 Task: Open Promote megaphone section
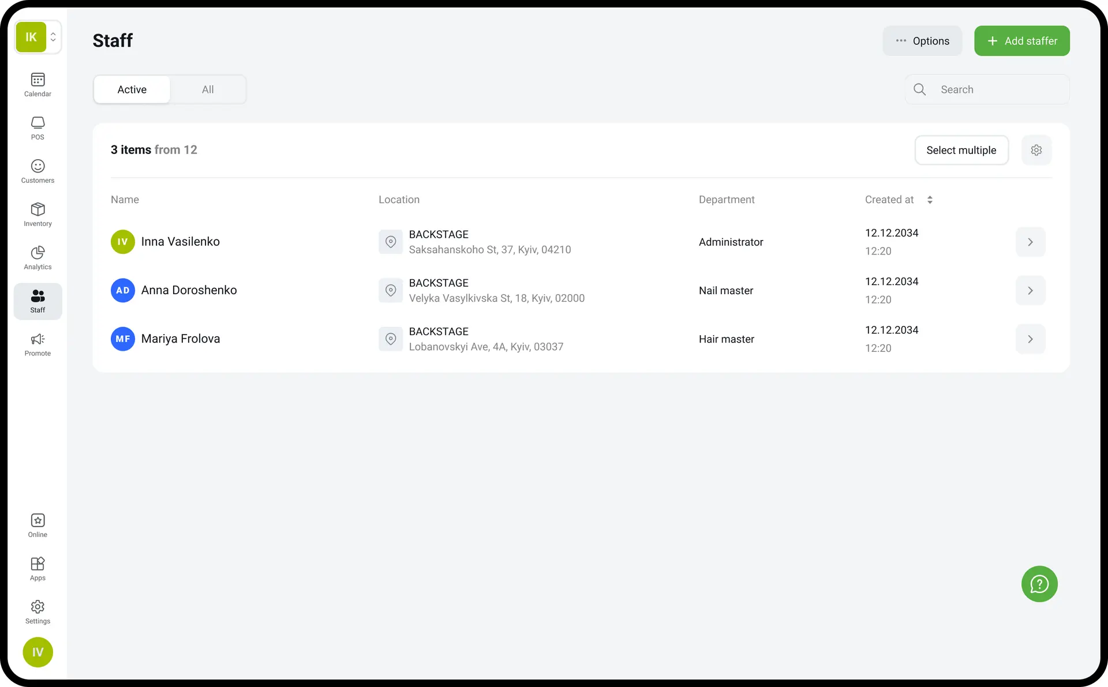click(x=38, y=344)
